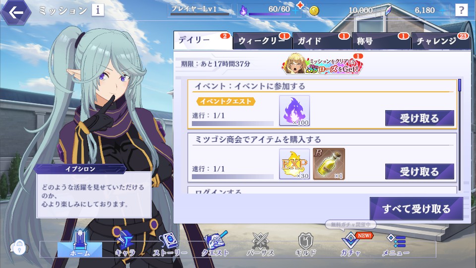Open the ギルド shield icon
Viewport: 476px width, 268px height.
[x=305, y=244]
